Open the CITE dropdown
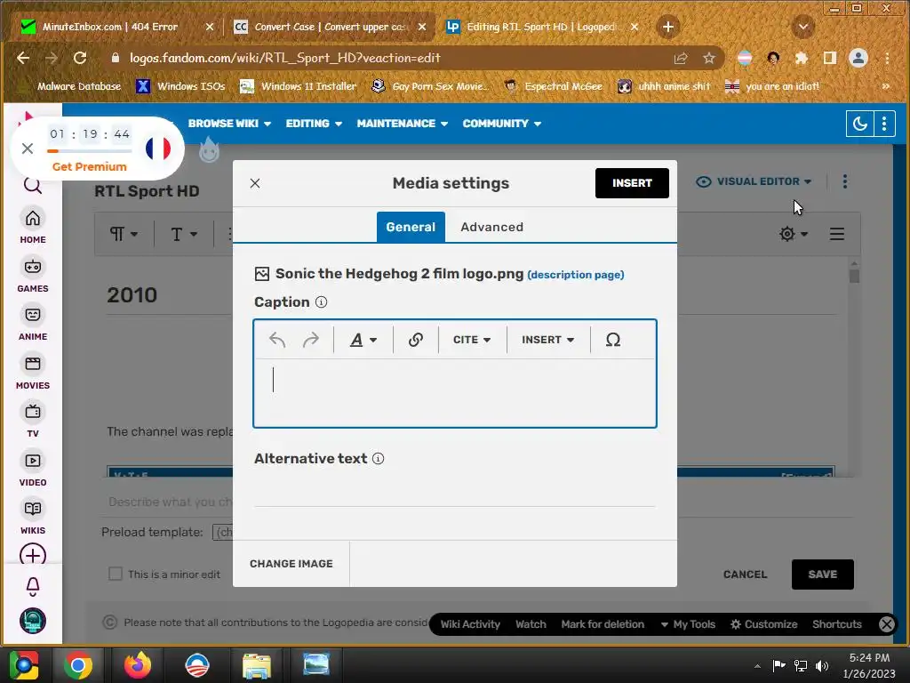Image resolution: width=910 pixels, height=683 pixels. click(x=472, y=340)
